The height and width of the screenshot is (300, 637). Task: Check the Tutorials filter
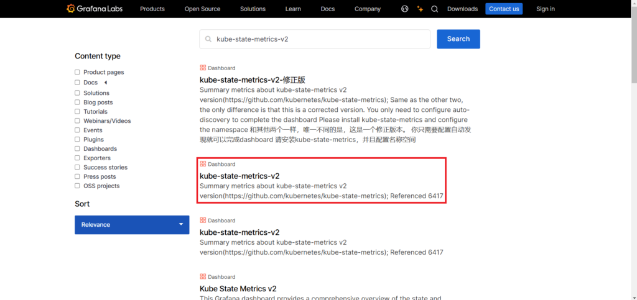pyautogui.click(x=77, y=111)
